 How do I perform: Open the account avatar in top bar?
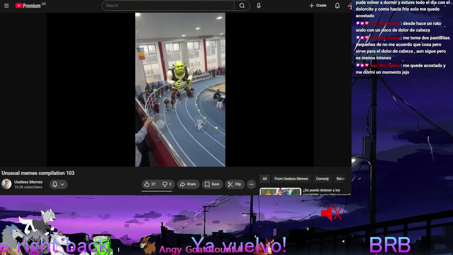click(350, 6)
